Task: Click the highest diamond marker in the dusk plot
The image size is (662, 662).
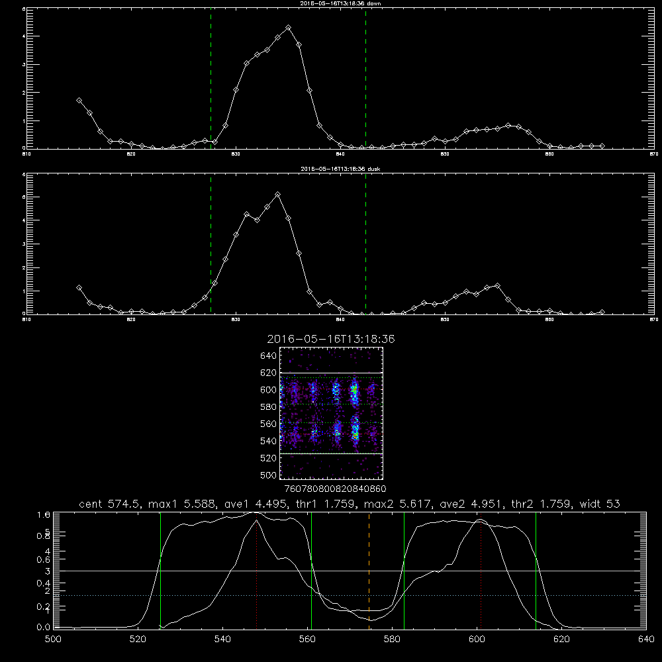Action: pos(278,195)
